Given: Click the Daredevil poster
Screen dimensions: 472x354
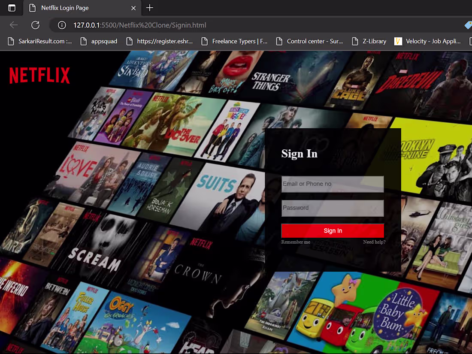Looking at the screenshot, I should tap(421, 84).
